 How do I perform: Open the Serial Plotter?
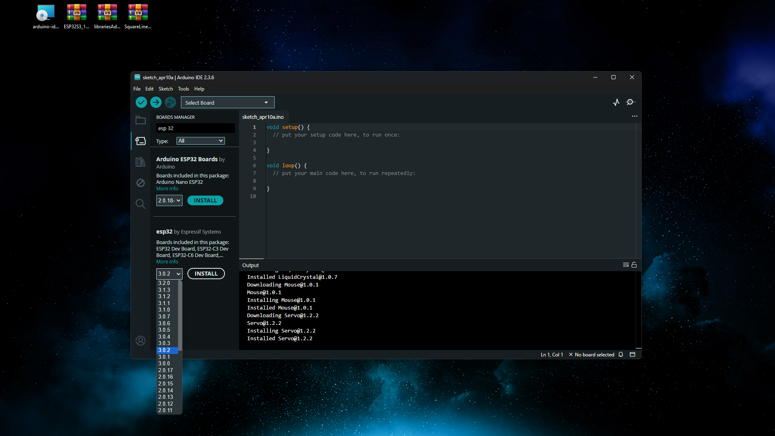(x=616, y=102)
